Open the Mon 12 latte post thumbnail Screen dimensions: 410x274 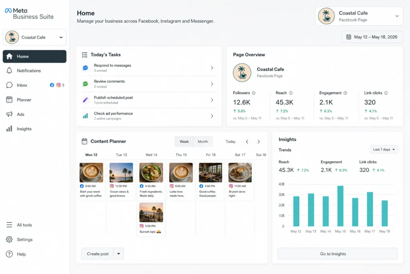pos(91,173)
